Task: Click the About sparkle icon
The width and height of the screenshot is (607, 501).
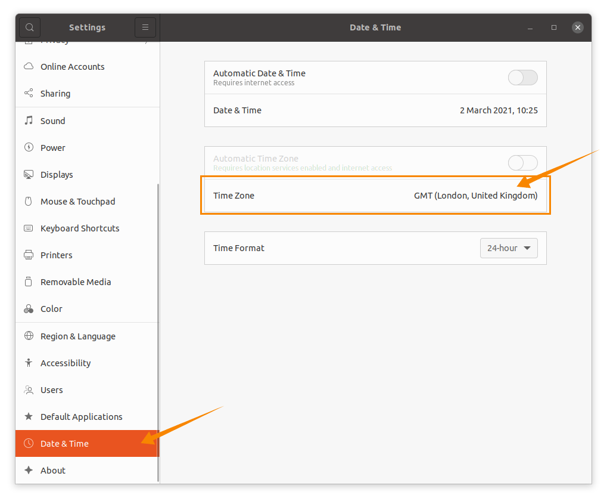Action: coord(29,470)
